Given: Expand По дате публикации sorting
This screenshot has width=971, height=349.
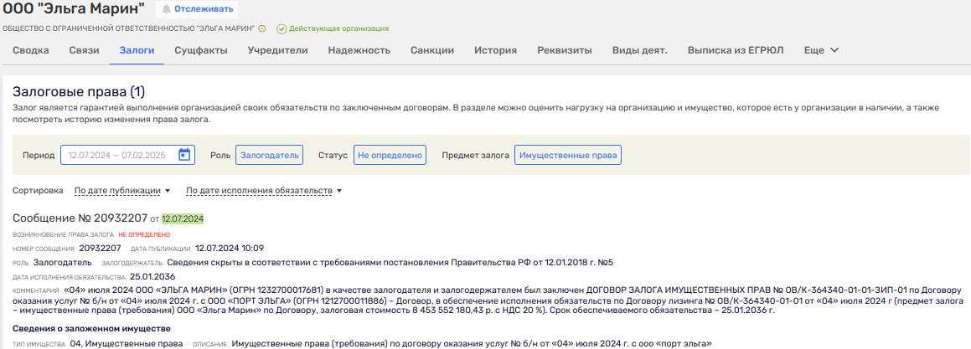Looking at the screenshot, I should pyautogui.click(x=122, y=191).
